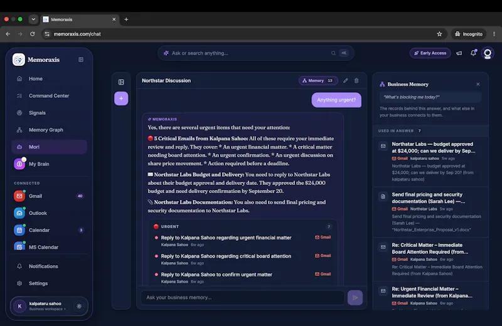Click Gmail tag on confirm urgent matter row

point(323,274)
